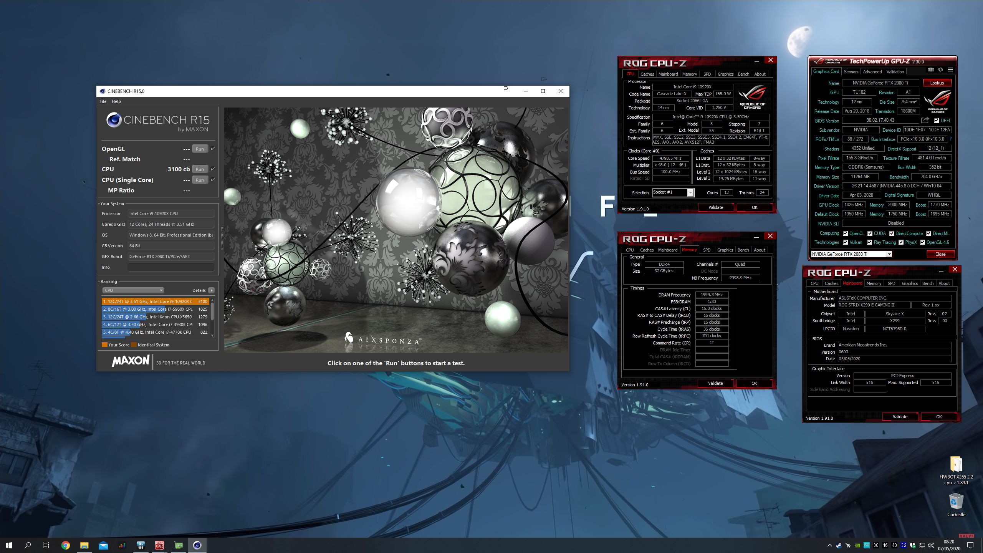Click the Steam tray icon
Viewport: 983px width, 553px height.
pyautogui.click(x=839, y=545)
